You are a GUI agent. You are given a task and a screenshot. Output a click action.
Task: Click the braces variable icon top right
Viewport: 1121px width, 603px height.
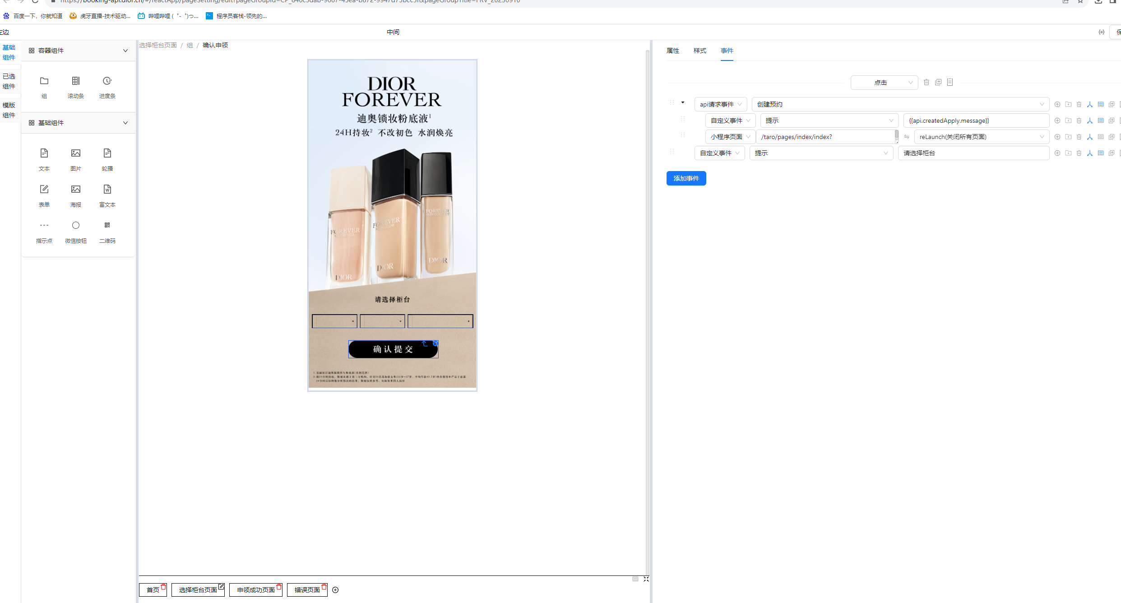point(1102,32)
